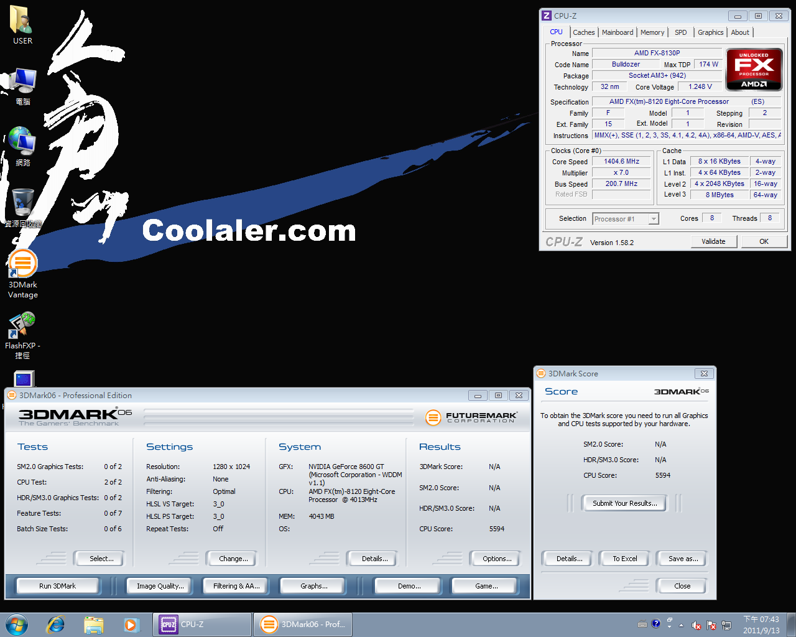Screen dimensions: 796x637
Task: Click the Core Voltage 1.248 V value
Action: click(700, 86)
